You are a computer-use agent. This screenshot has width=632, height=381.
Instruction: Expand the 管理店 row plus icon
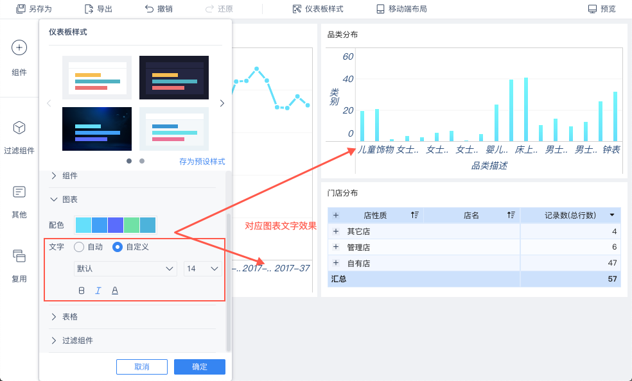click(336, 247)
